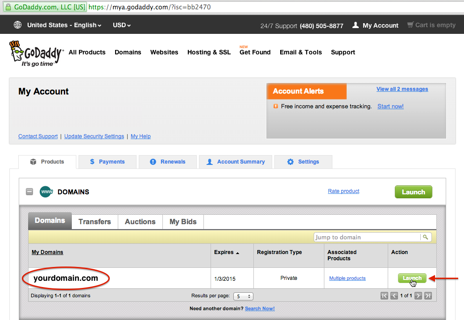Viewport: 464px width, 320px height.
Task: Click the My Account person icon
Action: (356, 25)
